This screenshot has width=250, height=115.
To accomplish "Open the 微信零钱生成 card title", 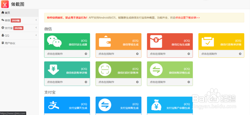I will click(130, 44).
